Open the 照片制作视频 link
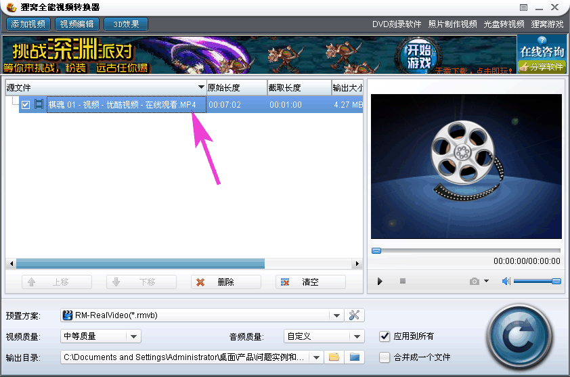Viewport: 570px width, 377px height. [x=453, y=24]
